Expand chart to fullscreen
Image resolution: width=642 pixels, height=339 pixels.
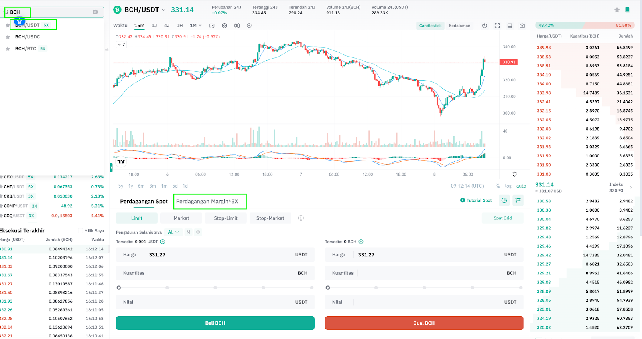497,26
